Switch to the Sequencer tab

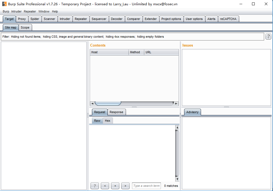99,19
